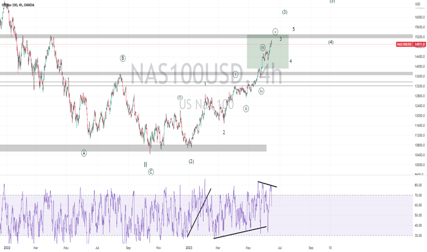Viewport: 427px width, 252px height.
Task: Click the 10 label on the time axis
Action: coord(330,248)
